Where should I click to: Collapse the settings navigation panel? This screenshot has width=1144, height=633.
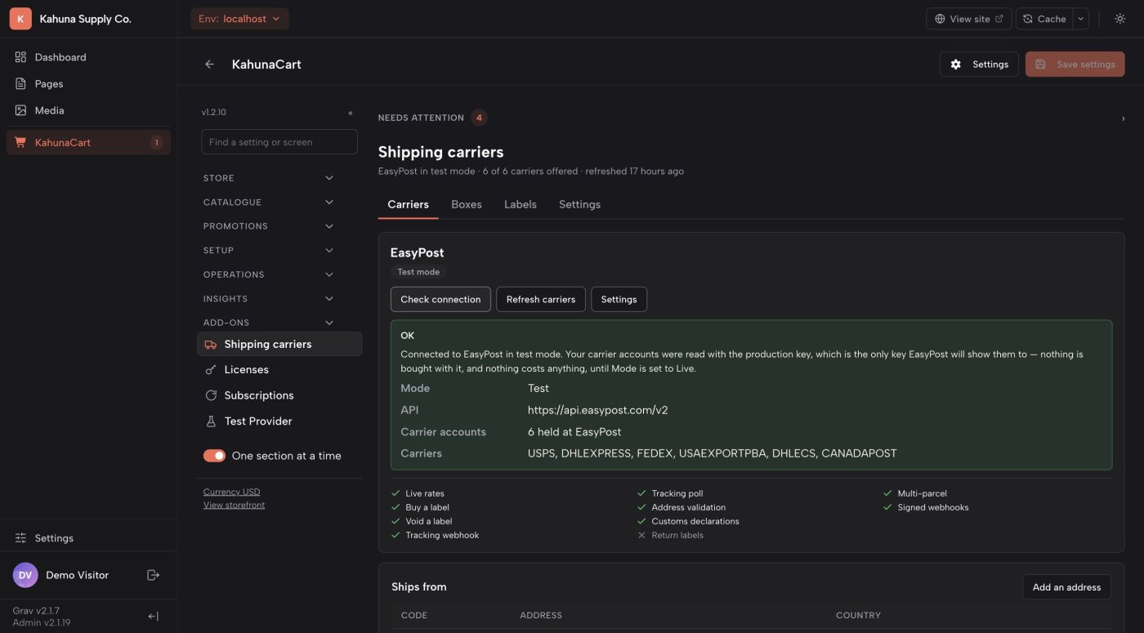351,113
